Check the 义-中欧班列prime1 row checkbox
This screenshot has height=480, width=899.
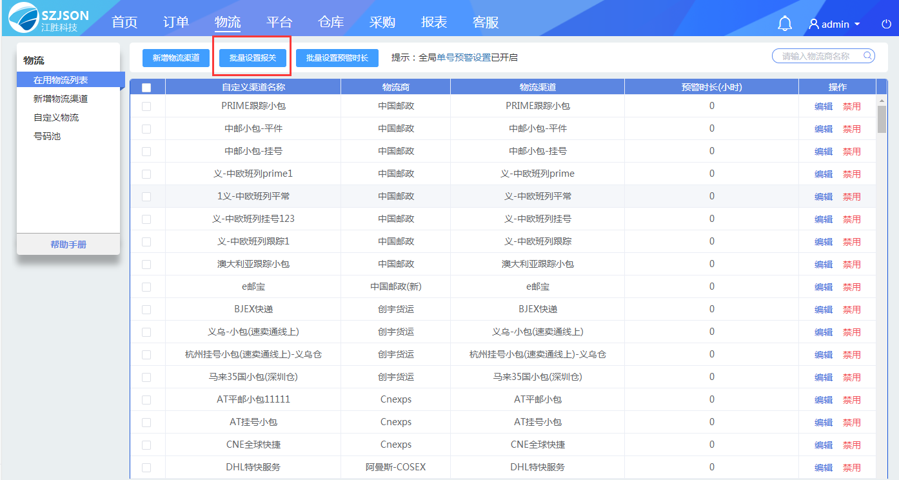[146, 174]
